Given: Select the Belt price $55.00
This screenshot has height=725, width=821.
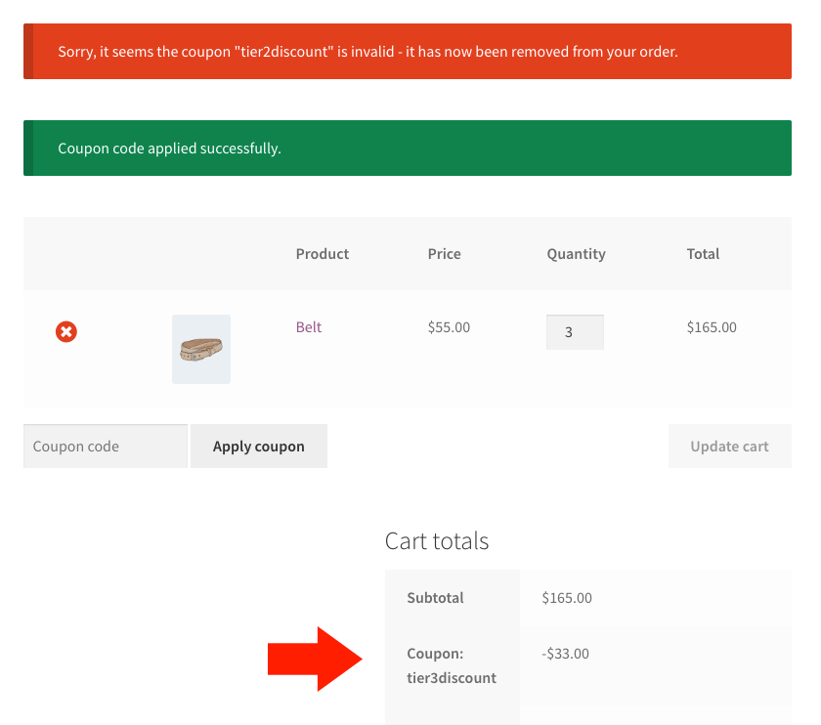Looking at the screenshot, I should [449, 327].
